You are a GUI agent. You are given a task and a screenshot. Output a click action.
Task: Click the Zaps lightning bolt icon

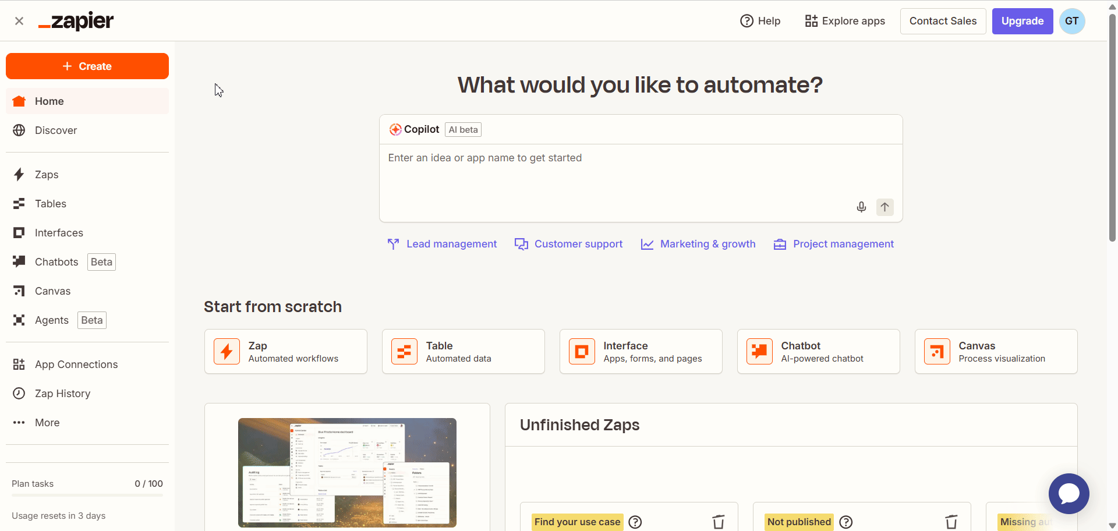[x=19, y=175]
